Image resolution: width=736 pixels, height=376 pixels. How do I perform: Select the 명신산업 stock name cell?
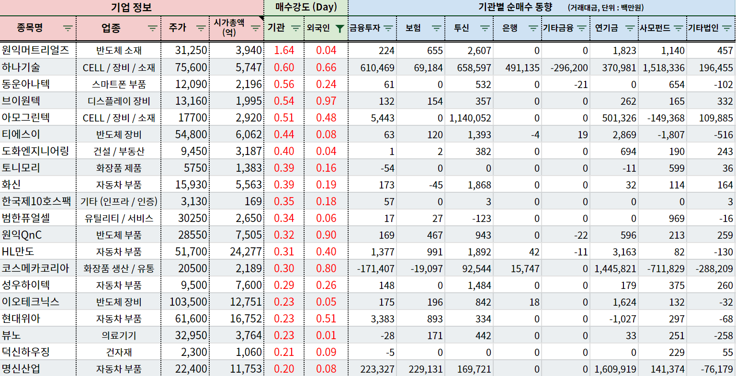click(38, 369)
